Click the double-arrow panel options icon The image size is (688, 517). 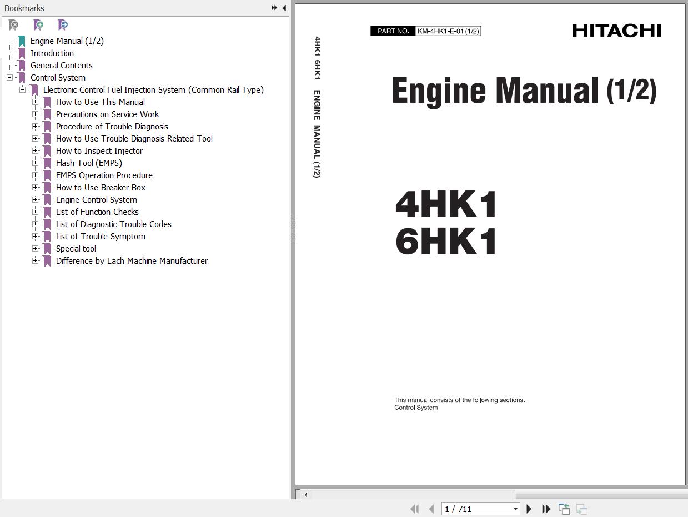tap(274, 8)
